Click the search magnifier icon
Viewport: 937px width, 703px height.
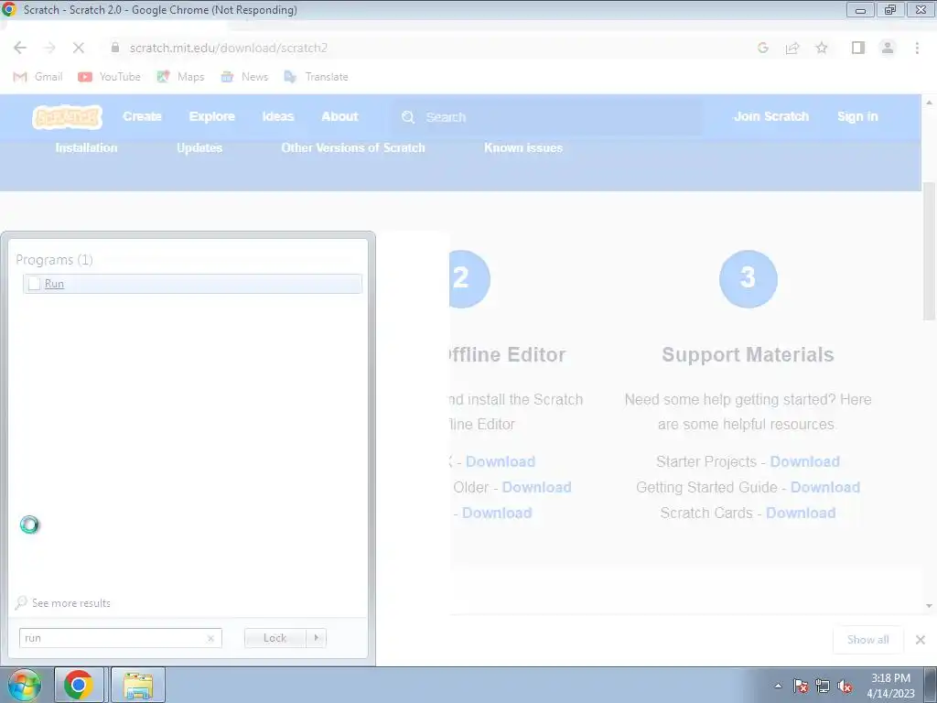(x=408, y=117)
